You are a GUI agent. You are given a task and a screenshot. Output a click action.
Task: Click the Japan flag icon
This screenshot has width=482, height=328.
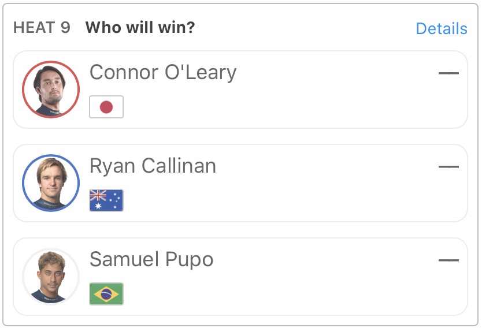coord(106,107)
